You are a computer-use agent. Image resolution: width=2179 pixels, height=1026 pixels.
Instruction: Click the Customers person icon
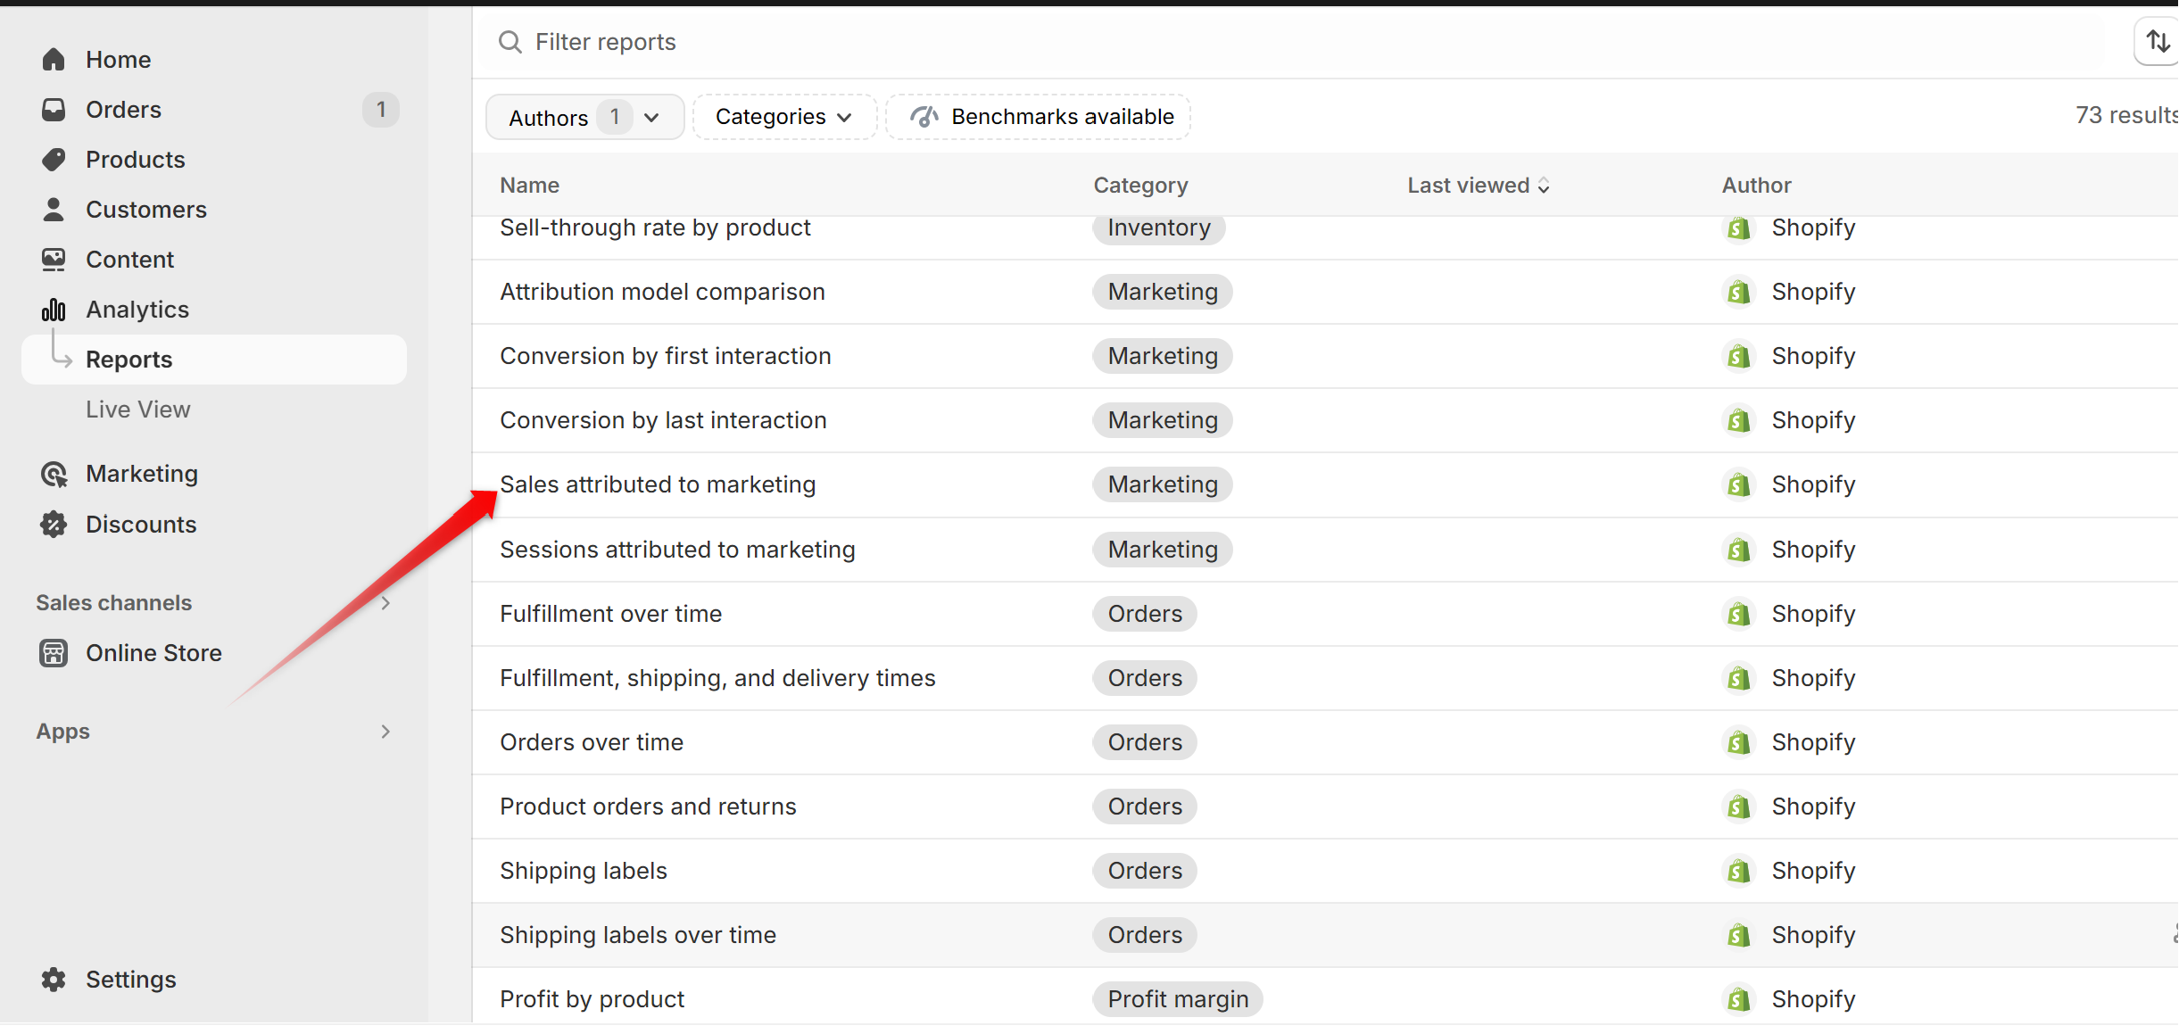click(54, 210)
